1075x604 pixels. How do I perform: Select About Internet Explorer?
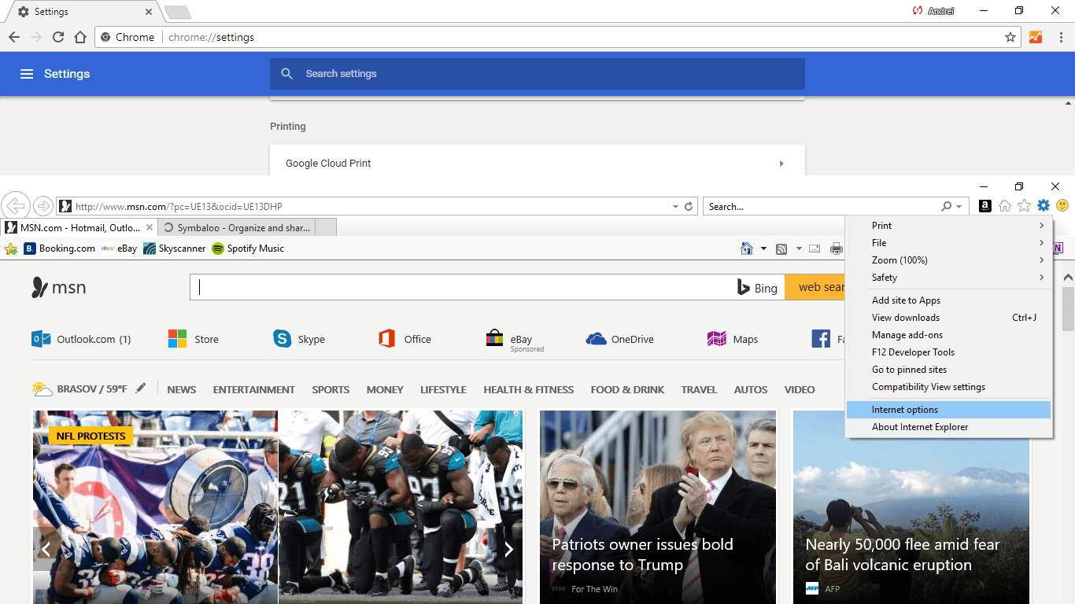(x=948, y=427)
